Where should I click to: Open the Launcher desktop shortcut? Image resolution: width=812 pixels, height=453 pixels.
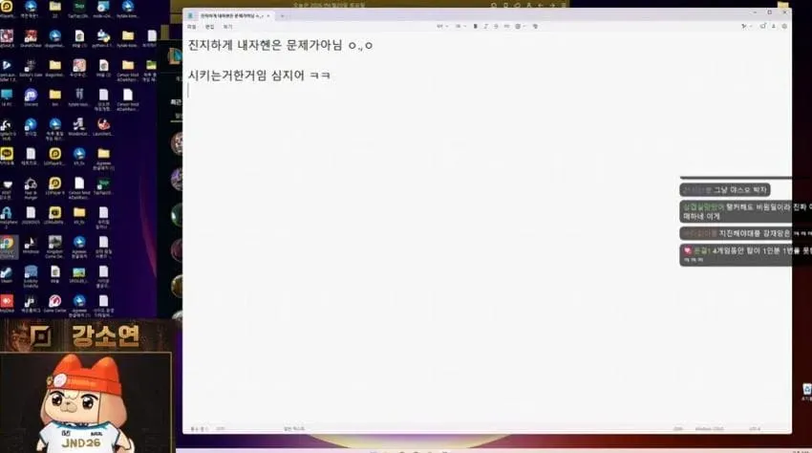coord(103,126)
